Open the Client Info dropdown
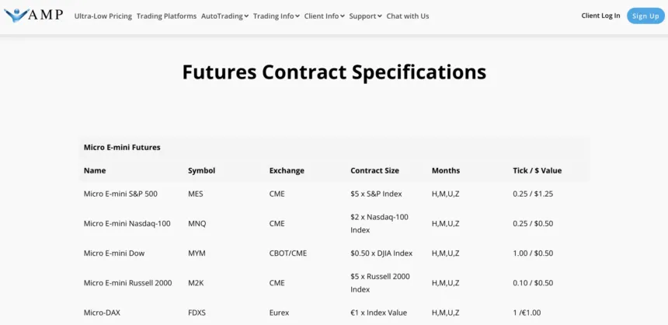The width and height of the screenshot is (668, 325). click(x=325, y=16)
